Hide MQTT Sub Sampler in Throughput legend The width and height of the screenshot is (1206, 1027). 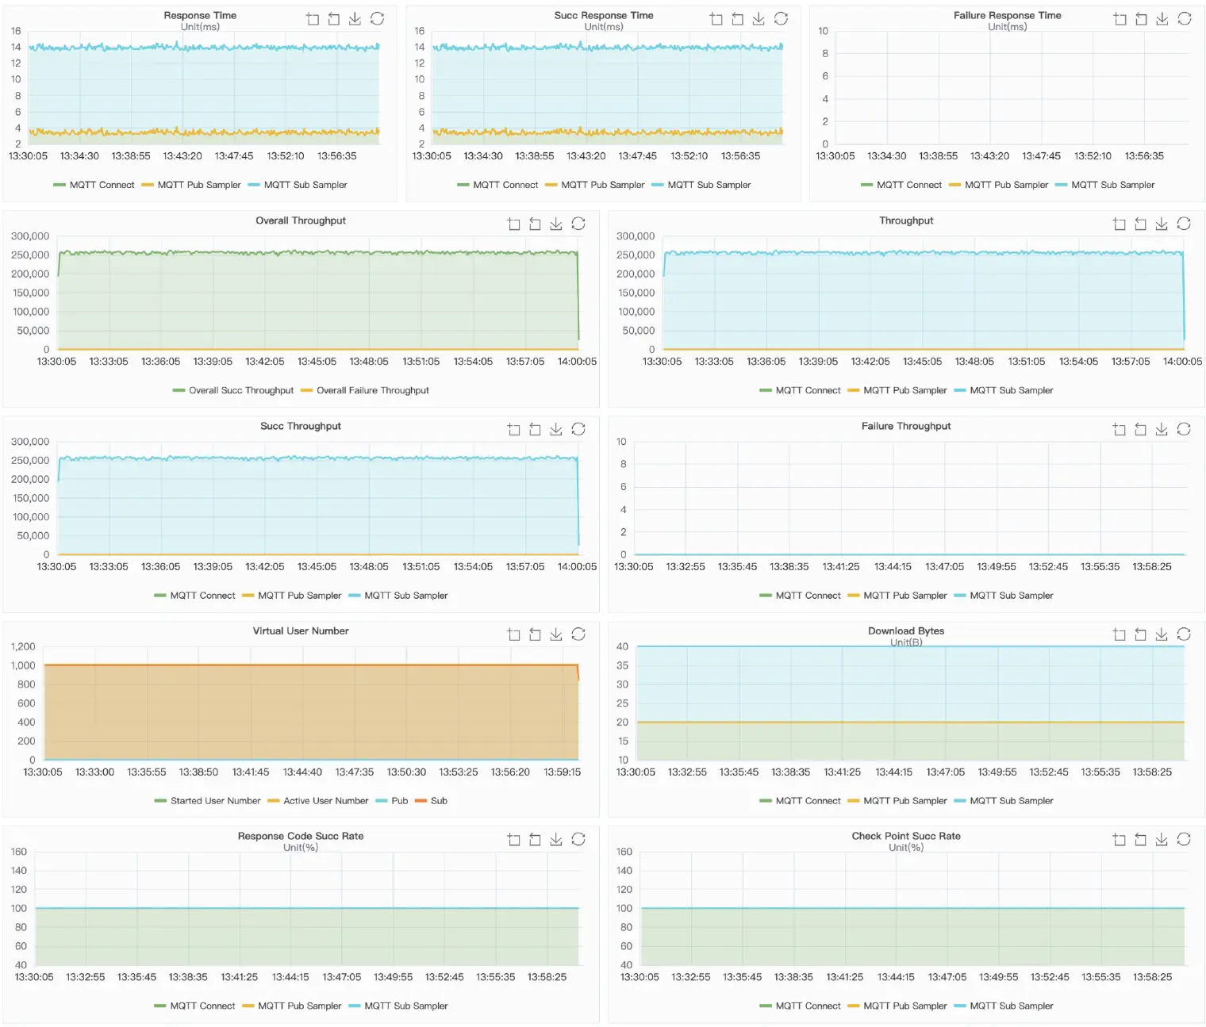coord(1004,390)
